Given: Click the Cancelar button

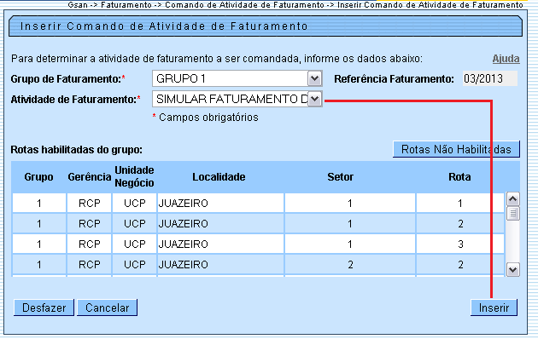Looking at the screenshot, I should pyautogui.click(x=107, y=307).
